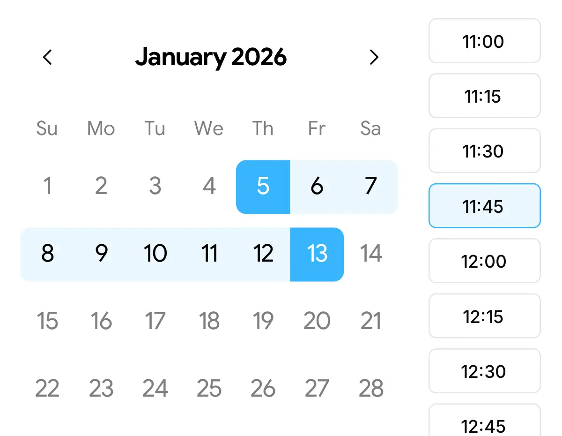Select day 1 in the calendar

coord(47,187)
